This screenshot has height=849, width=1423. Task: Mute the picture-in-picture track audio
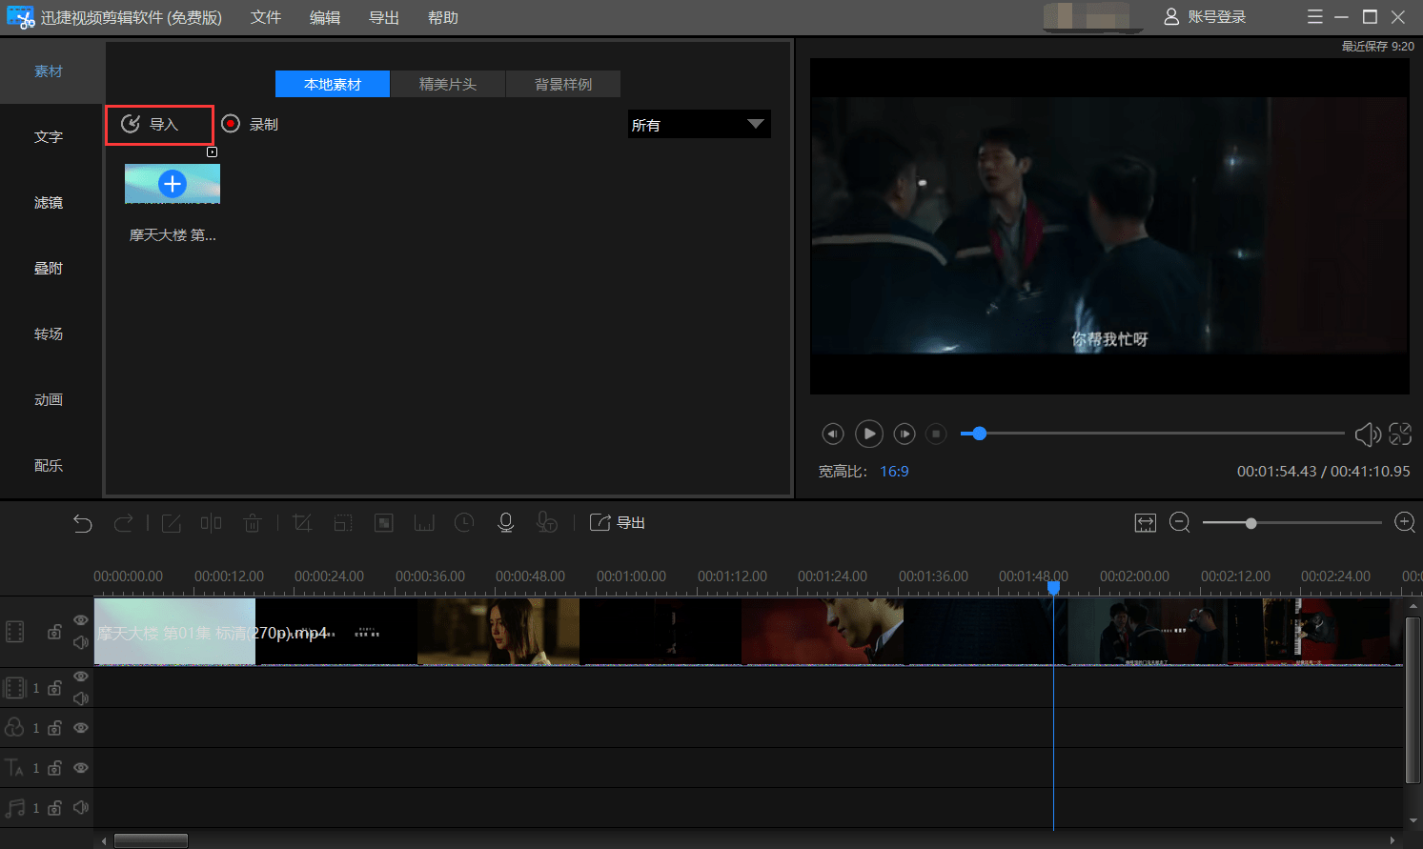(81, 698)
